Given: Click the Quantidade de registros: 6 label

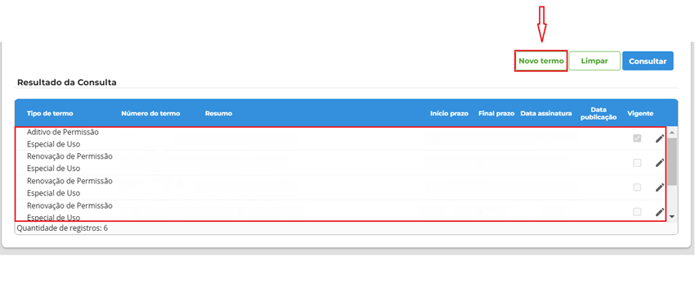Looking at the screenshot, I should coord(62,228).
